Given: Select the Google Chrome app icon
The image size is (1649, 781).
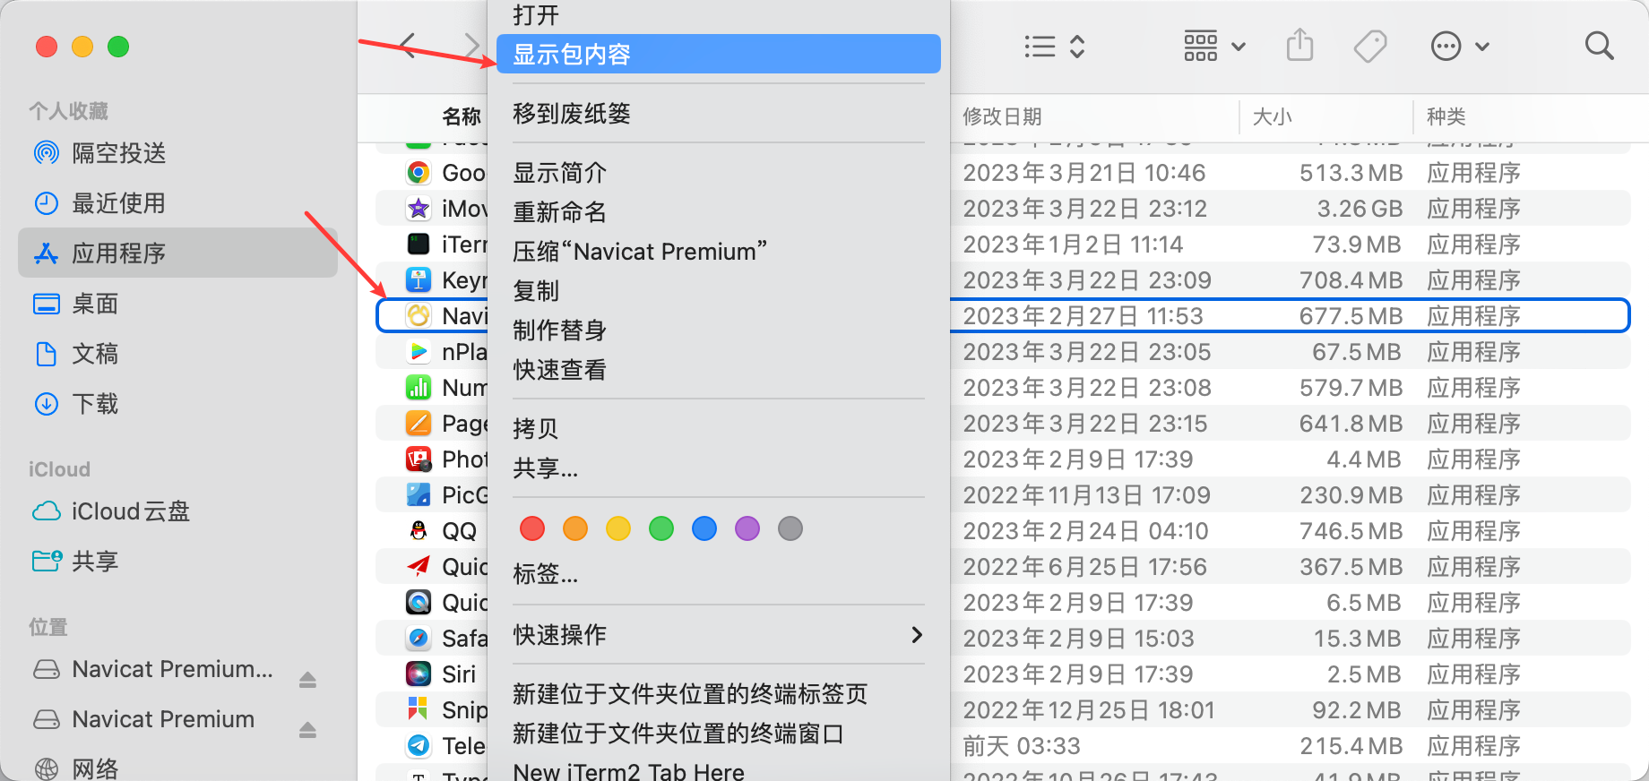Looking at the screenshot, I should coord(419,173).
